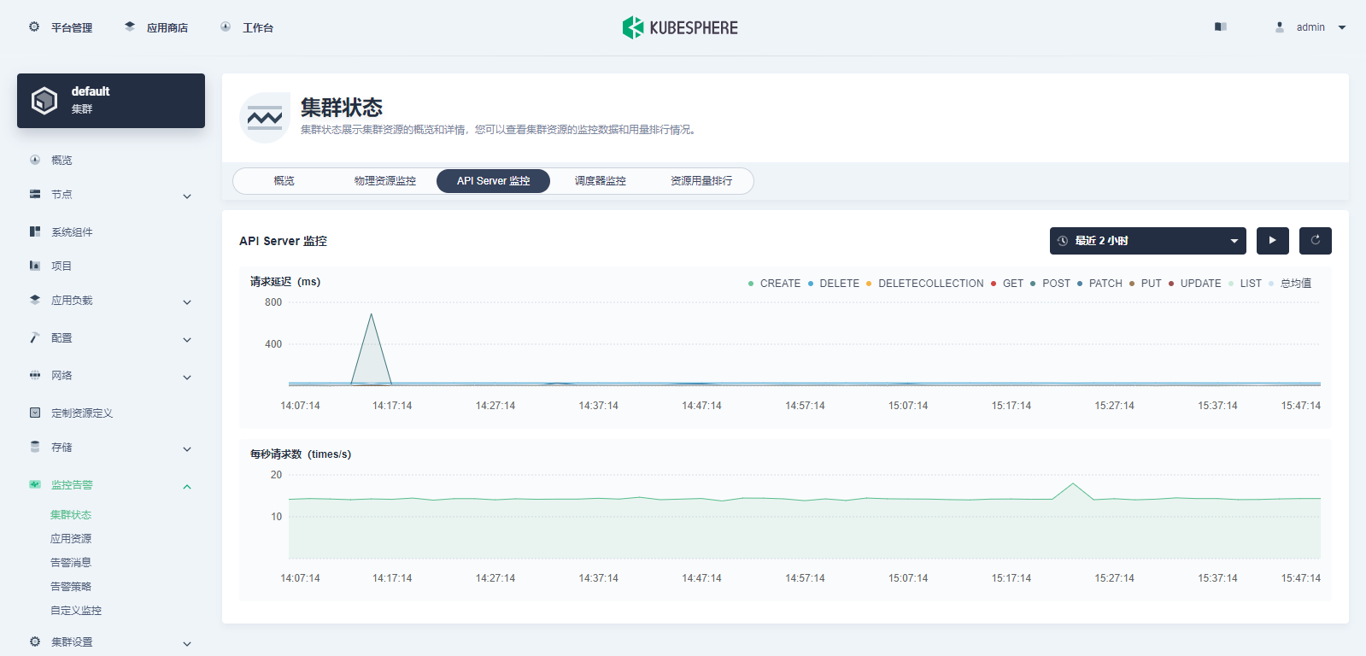Toggle DELETE series in legend

tap(833, 284)
